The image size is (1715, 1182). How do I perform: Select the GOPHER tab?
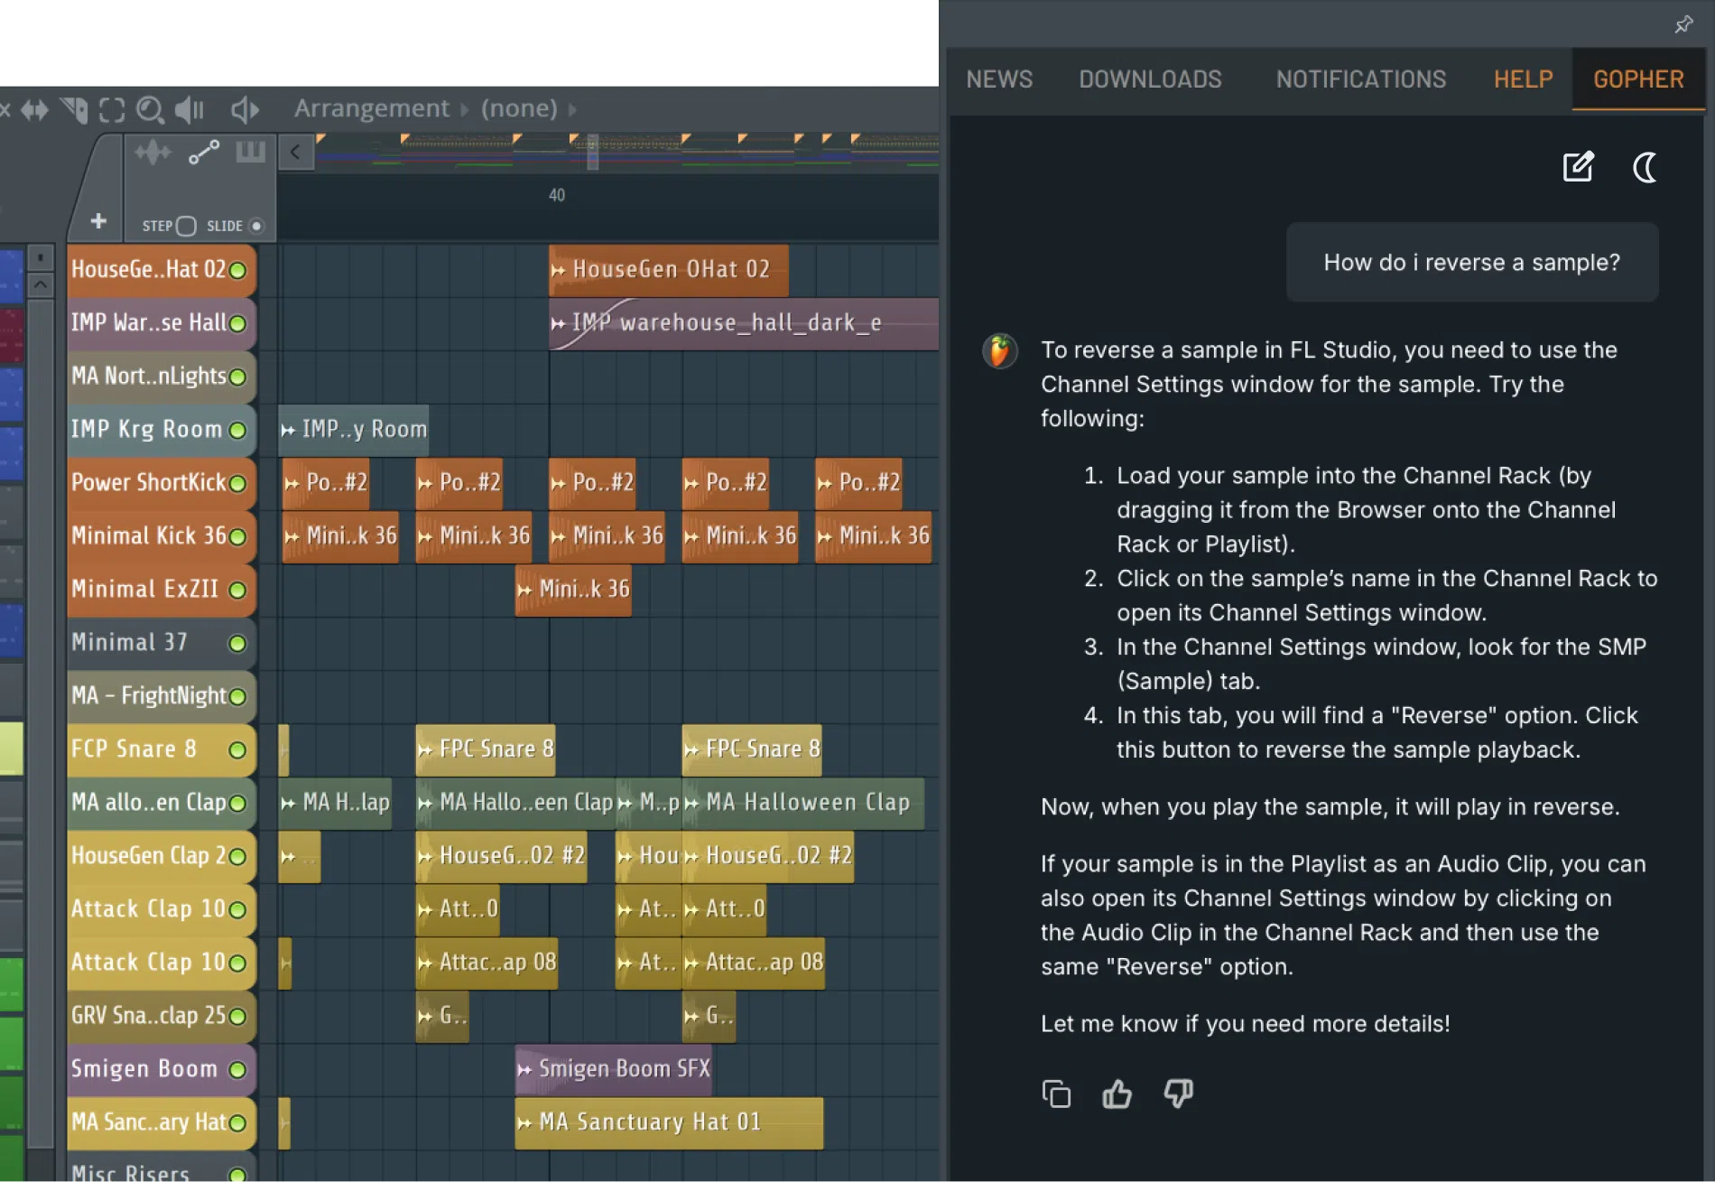(1638, 79)
